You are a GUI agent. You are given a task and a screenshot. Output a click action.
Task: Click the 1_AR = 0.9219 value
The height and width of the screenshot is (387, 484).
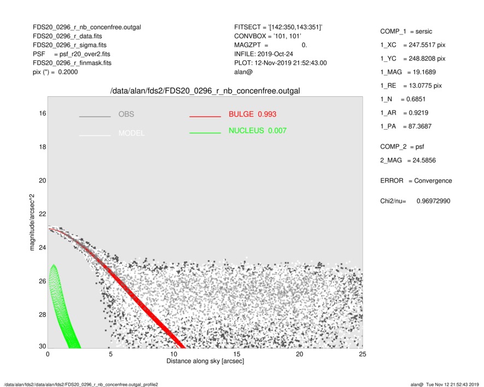(x=404, y=113)
